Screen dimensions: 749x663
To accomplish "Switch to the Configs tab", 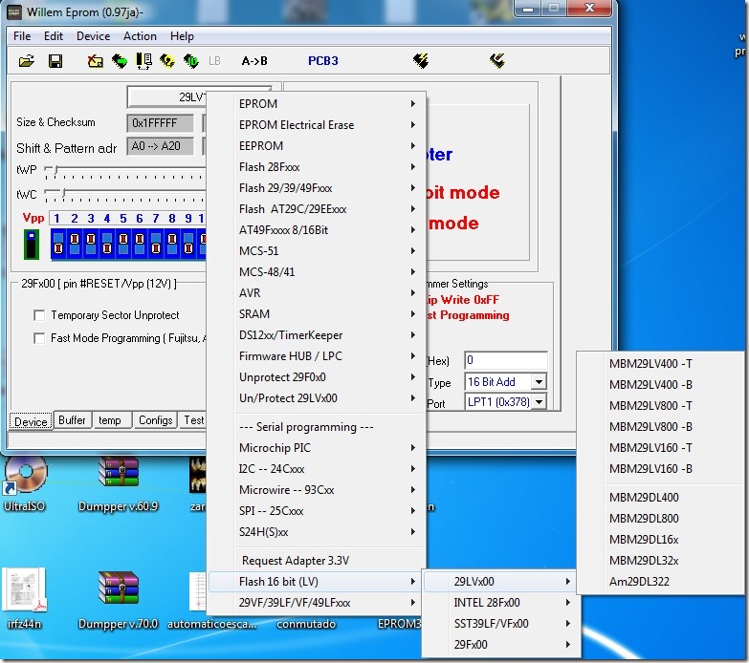I will point(155,420).
